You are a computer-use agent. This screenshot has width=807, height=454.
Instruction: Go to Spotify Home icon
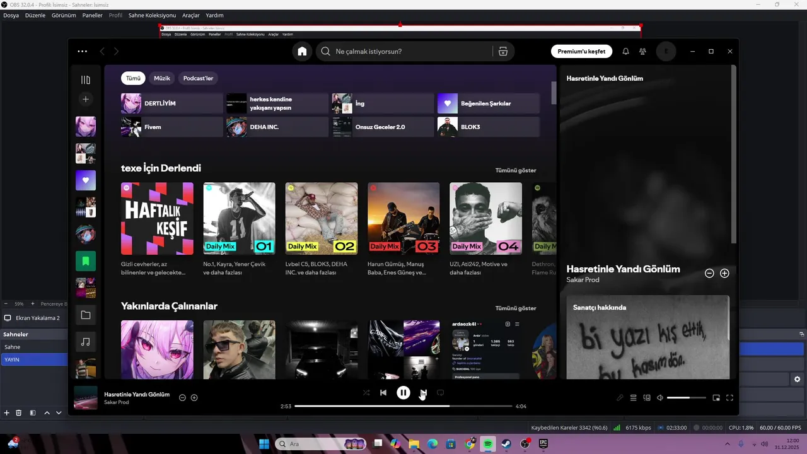[x=302, y=52]
